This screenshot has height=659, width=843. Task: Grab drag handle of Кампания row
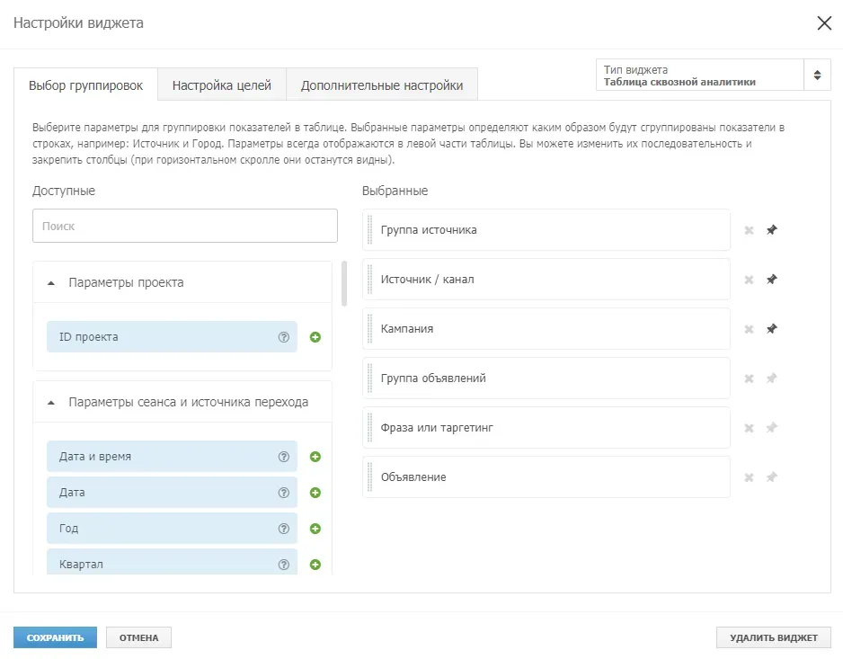coord(370,329)
